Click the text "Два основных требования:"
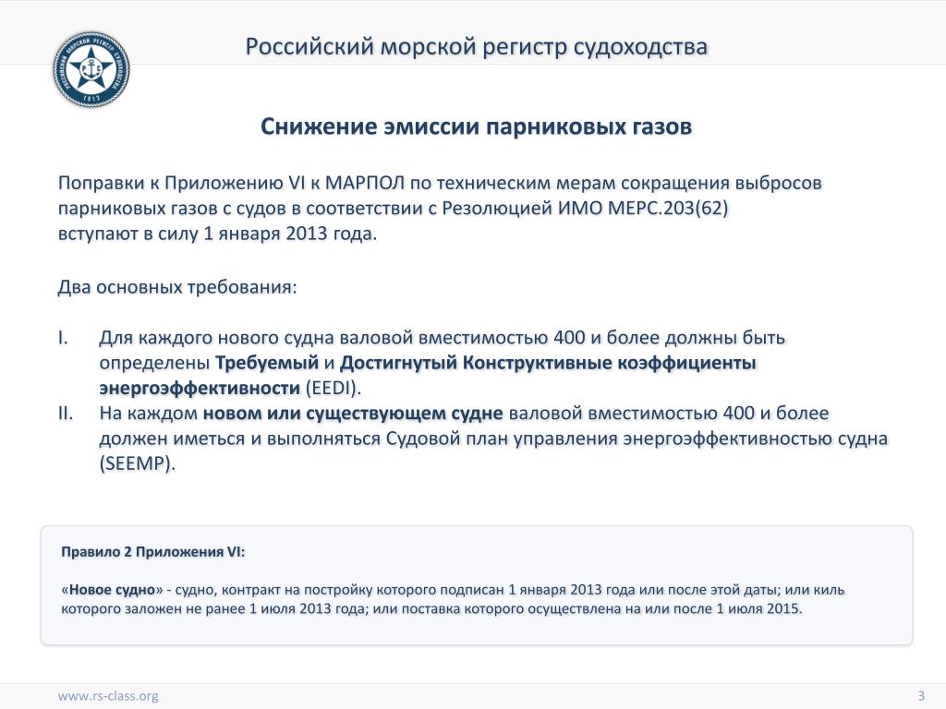This screenshot has height=709, width=946. click(x=177, y=287)
